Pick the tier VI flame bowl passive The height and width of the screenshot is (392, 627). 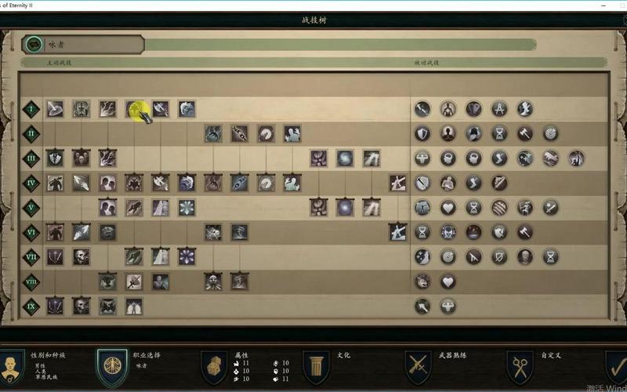(473, 232)
